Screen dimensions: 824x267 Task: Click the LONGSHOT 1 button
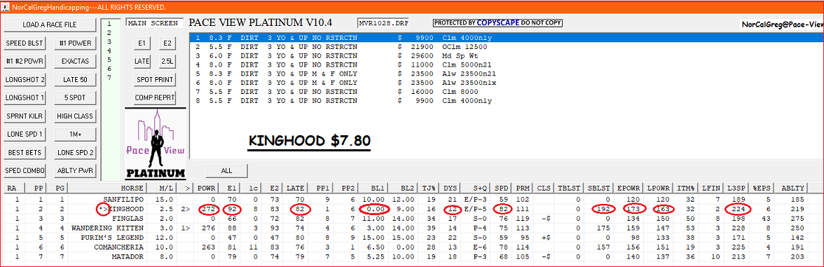tap(25, 97)
